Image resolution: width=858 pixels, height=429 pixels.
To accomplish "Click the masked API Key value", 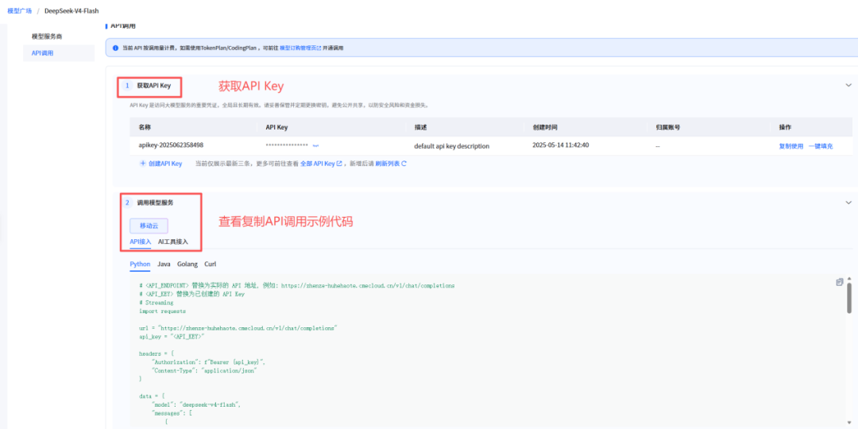I will pyautogui.click(x=287, y=145).
